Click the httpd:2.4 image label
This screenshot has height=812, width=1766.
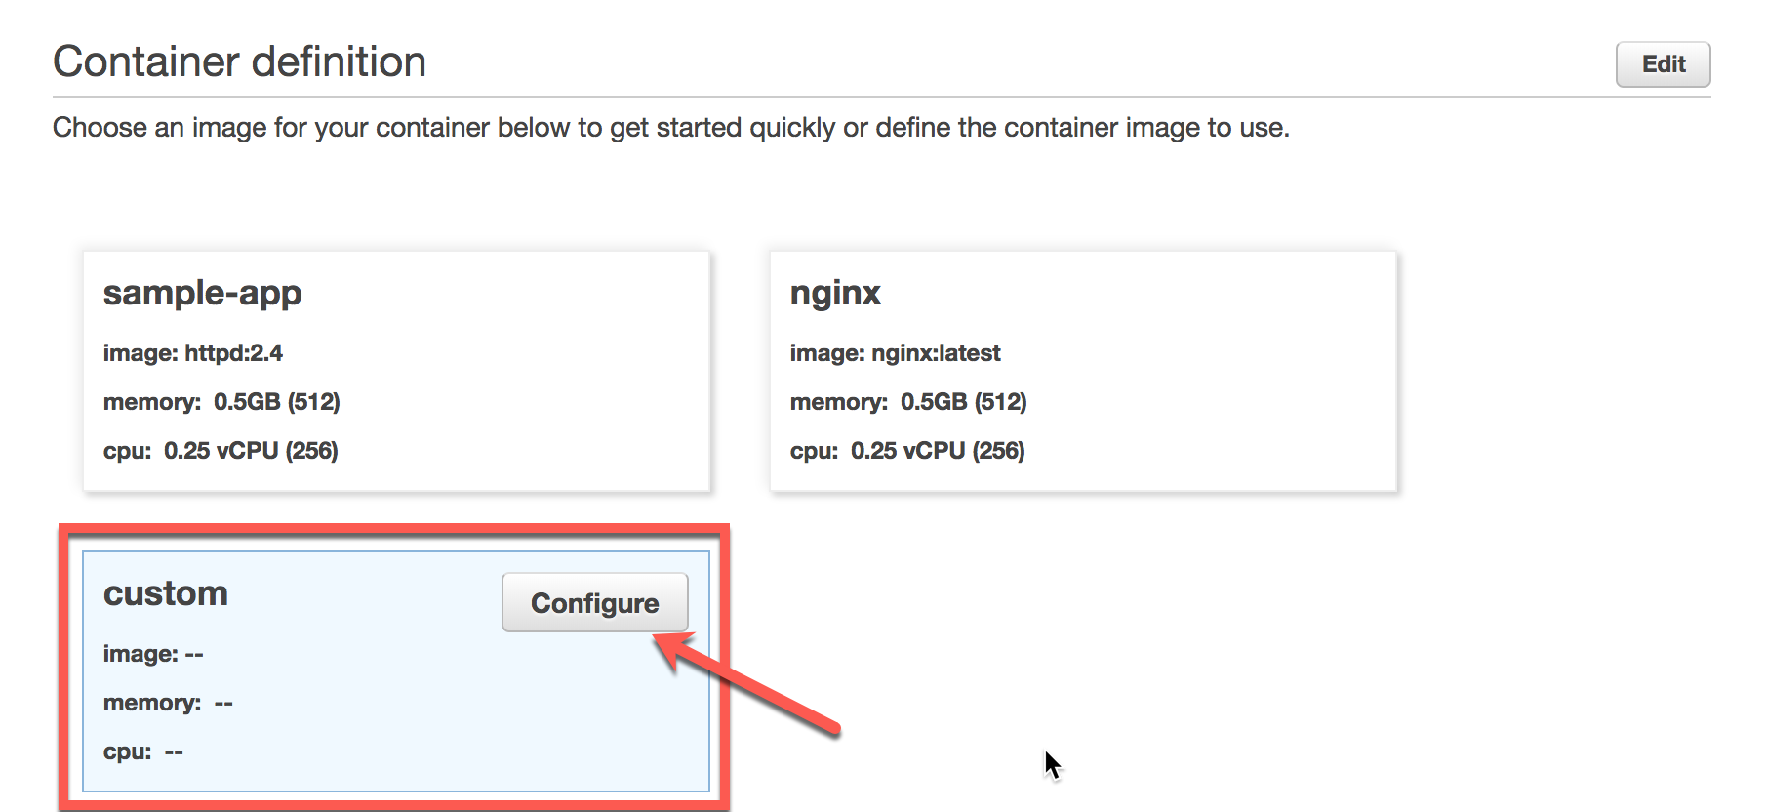pyautogui.click(x=234, y=353)
